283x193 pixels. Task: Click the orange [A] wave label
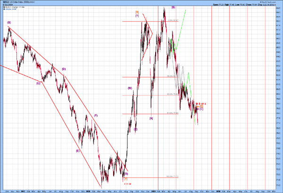point(137,12)
